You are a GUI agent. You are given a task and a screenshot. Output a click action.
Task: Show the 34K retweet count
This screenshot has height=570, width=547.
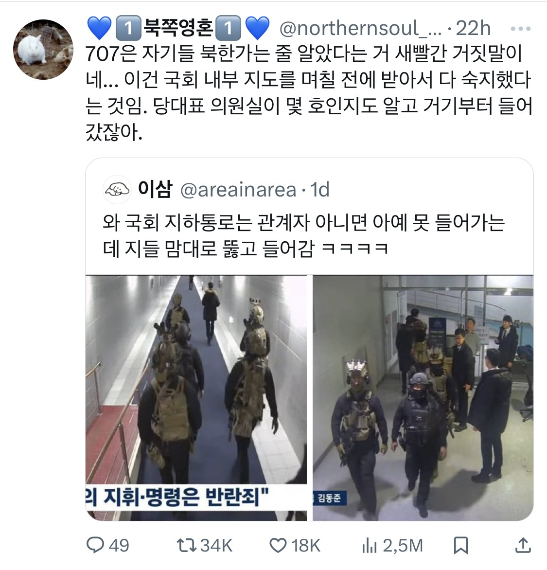[216, 546]
